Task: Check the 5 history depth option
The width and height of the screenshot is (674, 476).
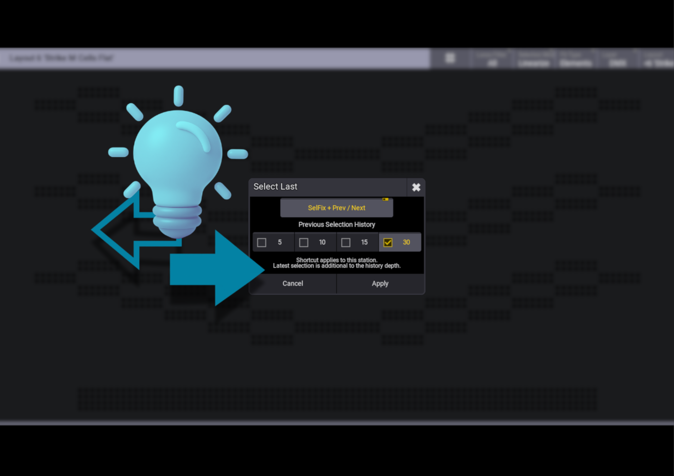Action: pos(273,242)
